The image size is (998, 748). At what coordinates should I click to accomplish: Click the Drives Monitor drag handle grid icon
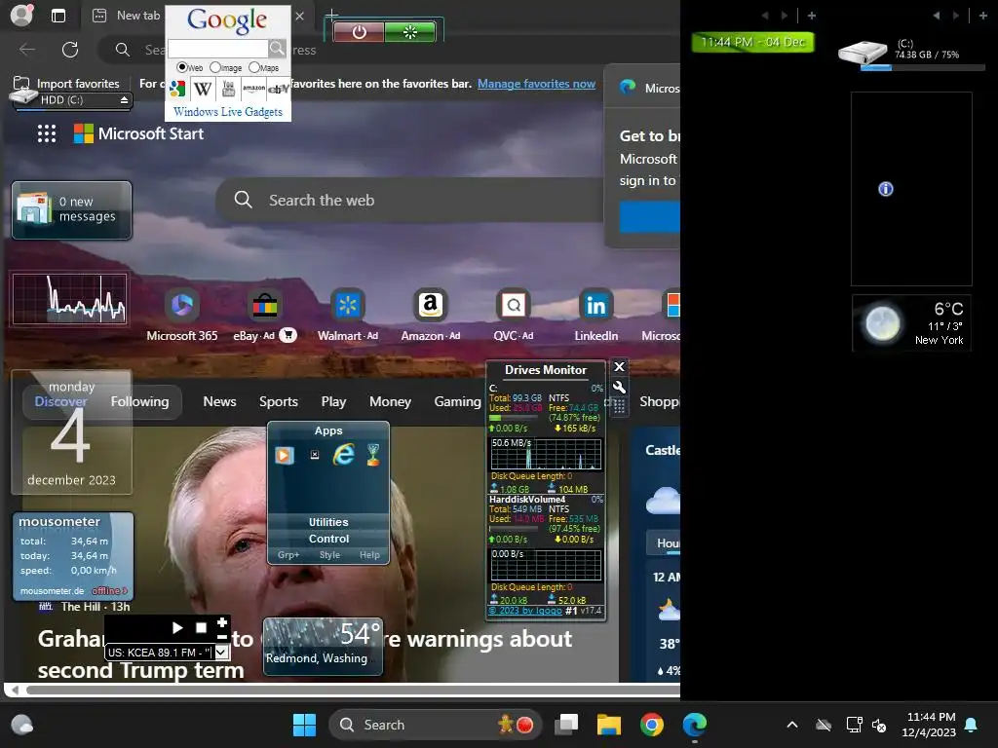(619, 406)
